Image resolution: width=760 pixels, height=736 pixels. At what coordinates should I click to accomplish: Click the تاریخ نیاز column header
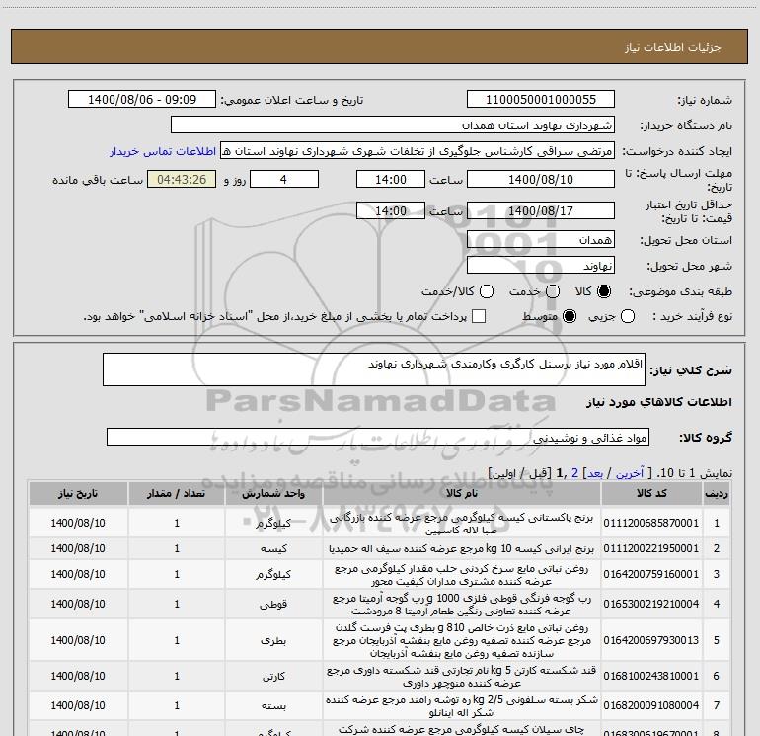point(78,493)
